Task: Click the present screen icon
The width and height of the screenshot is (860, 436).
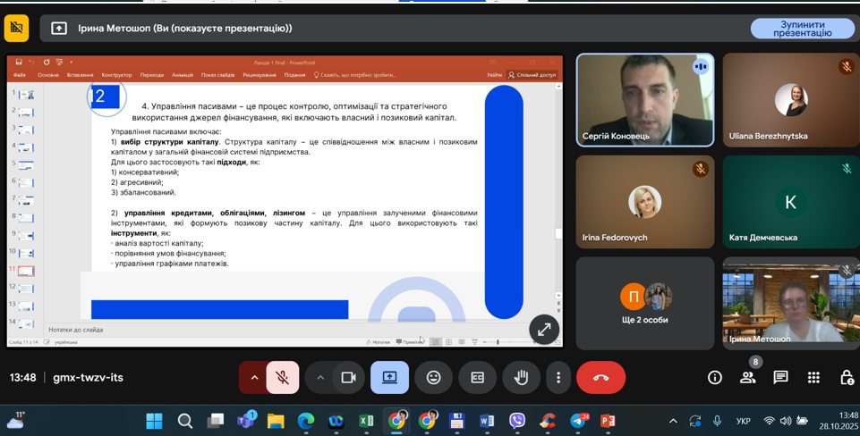Action: (389, 377)
